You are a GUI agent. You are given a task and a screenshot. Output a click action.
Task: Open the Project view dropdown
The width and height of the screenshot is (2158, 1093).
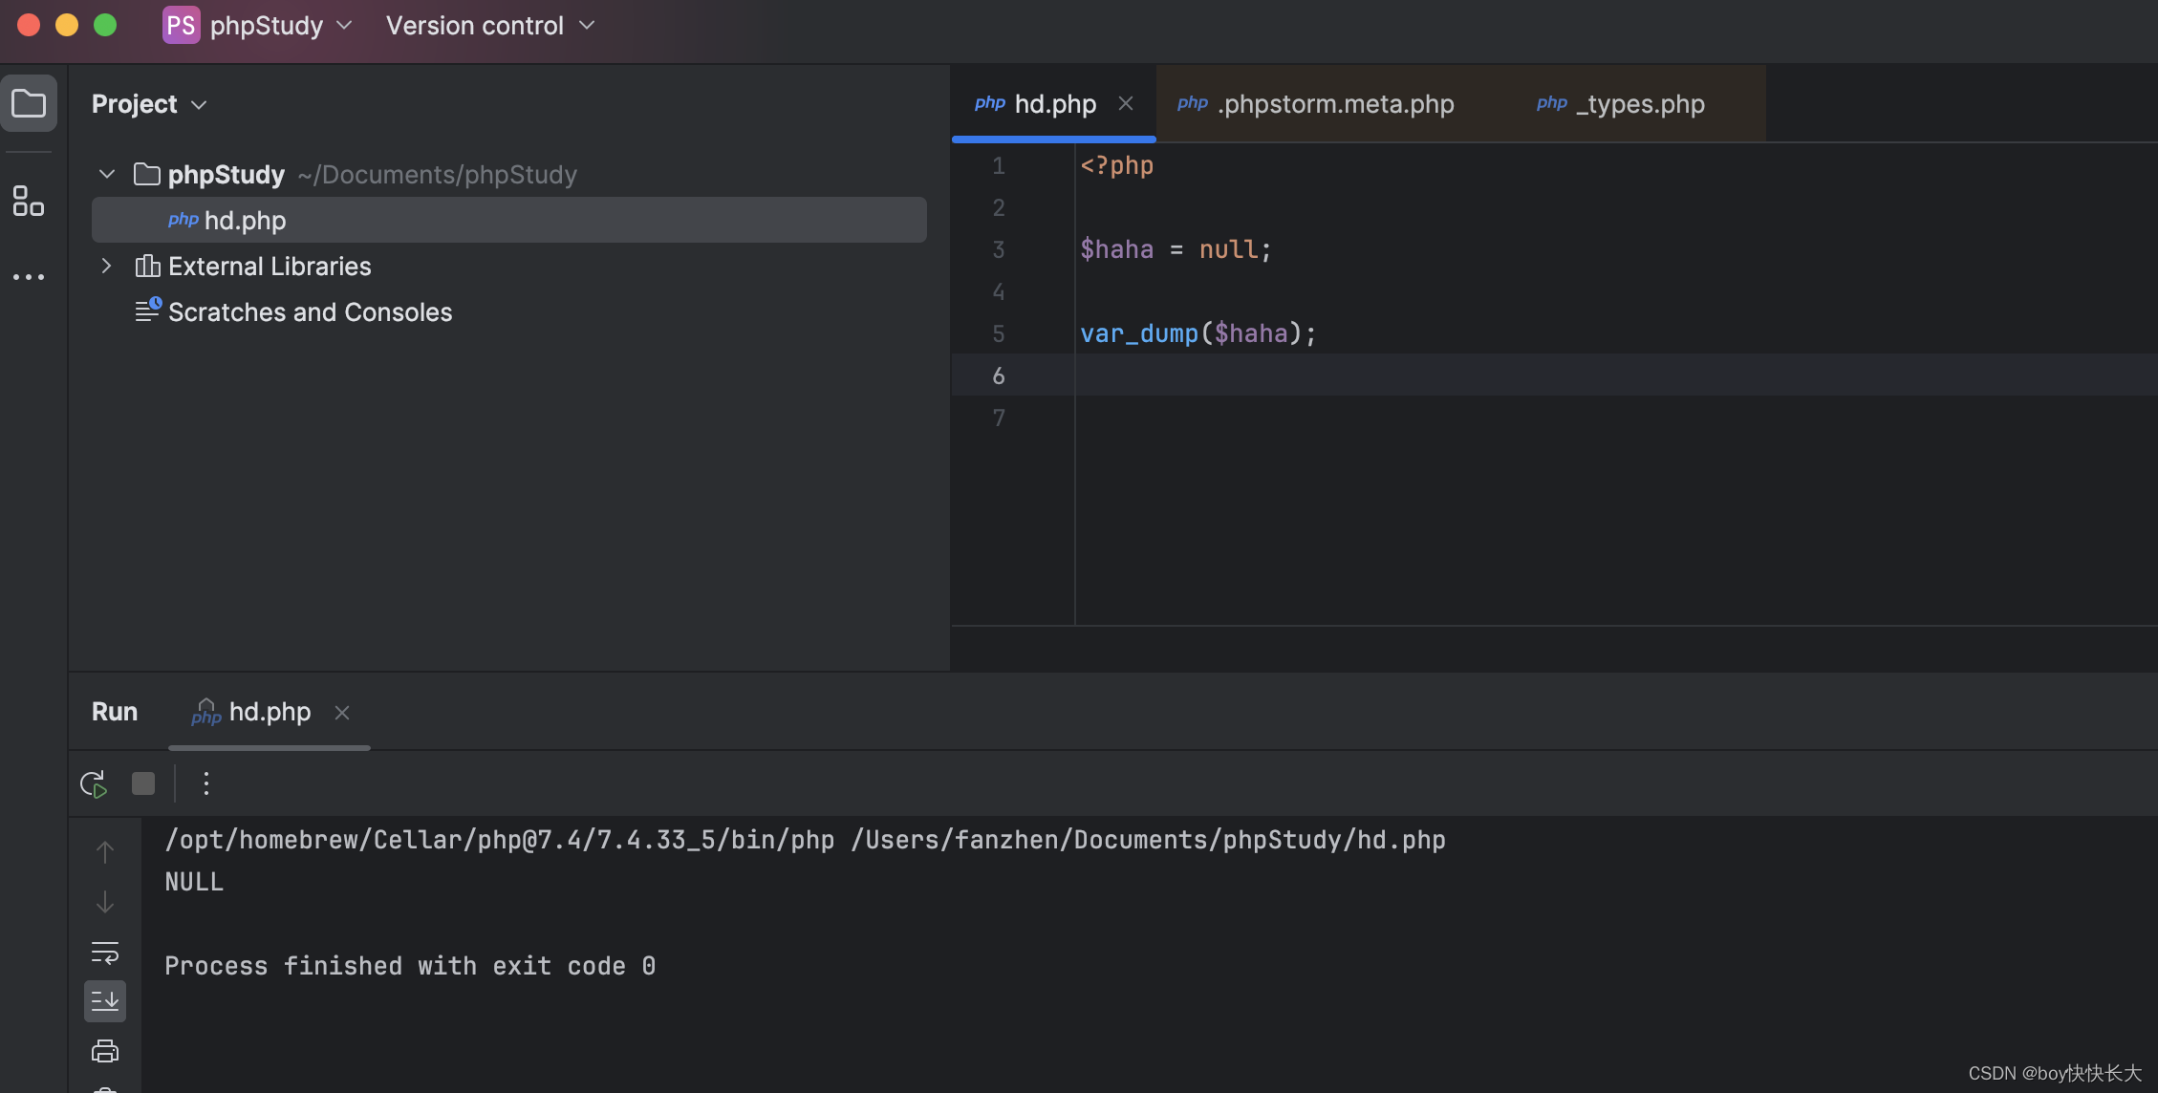[149, 104]
